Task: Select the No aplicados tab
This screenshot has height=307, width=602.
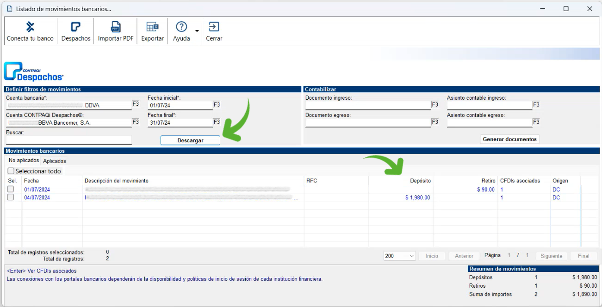Action: pos(24,161)
